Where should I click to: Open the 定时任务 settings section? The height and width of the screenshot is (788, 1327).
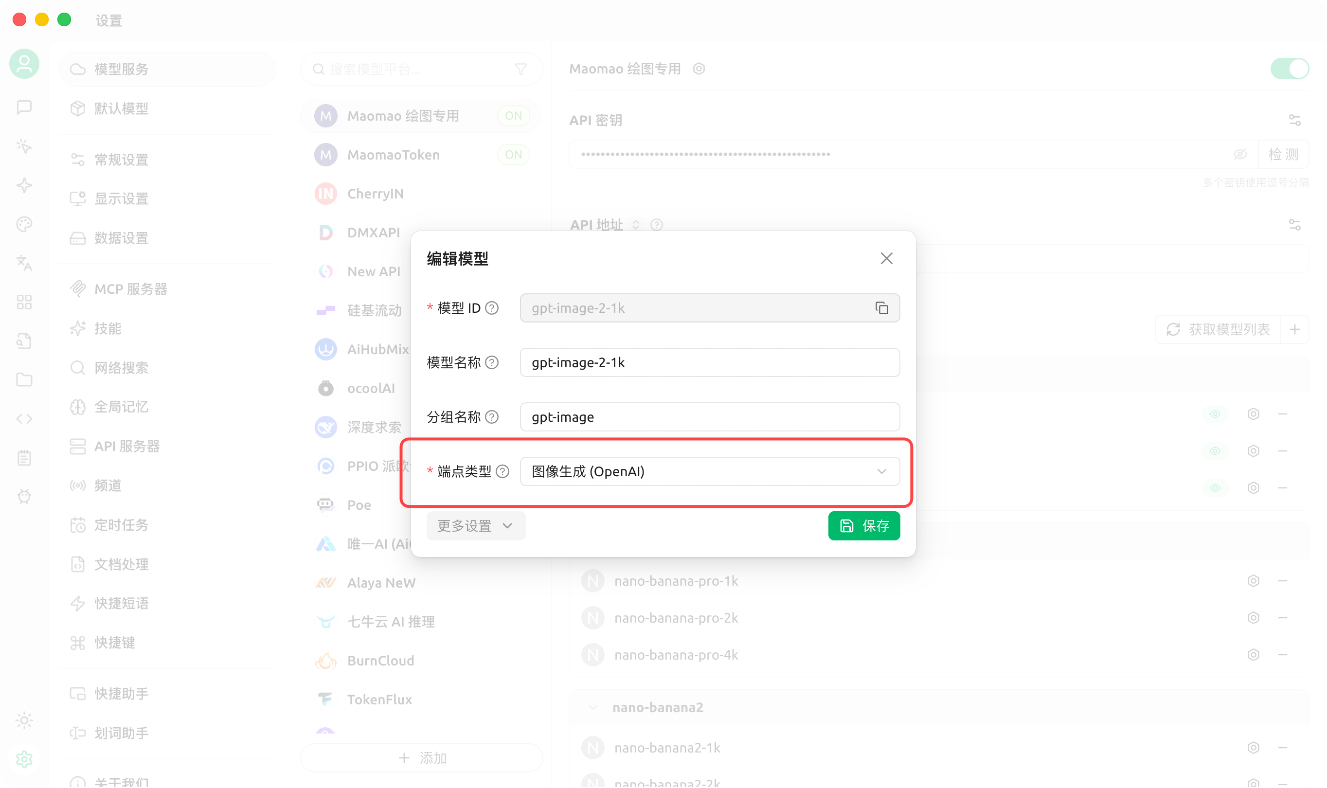[167, 525]
